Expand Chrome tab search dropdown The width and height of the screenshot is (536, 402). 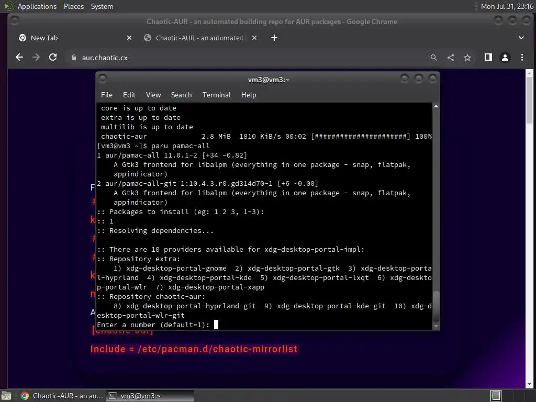click(x=521, y=38)
